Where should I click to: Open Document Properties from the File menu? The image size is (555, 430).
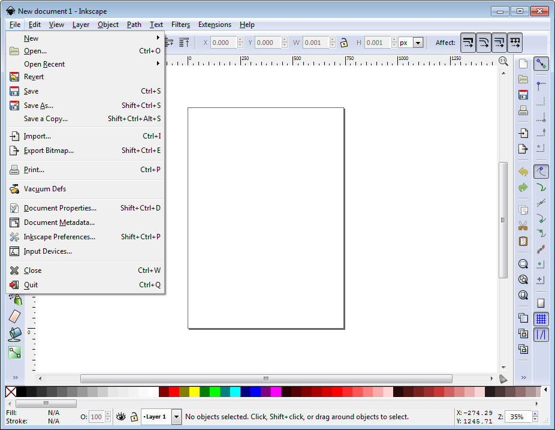pyautogui.click(x=60, y=208)
